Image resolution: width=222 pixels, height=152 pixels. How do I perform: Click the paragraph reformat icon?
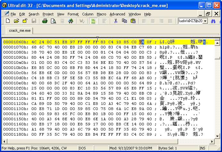click(x=104, y=21)
